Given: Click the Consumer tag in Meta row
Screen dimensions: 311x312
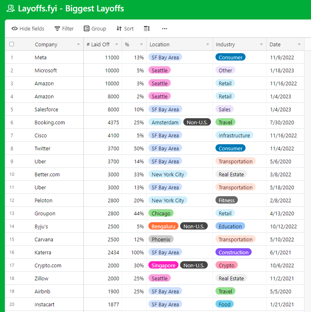Looking at the screenshot, I should tap(231, 57).
